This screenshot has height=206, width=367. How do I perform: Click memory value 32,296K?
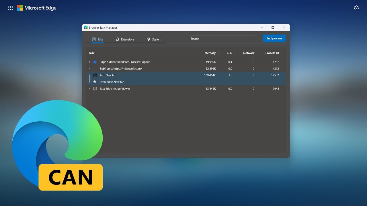click(x=211, y=69)
